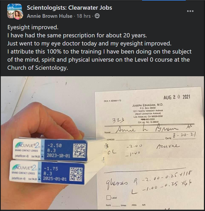
Task: Click the hourglass expiry icon by 2025-01-01
Action: coord(39,178)
